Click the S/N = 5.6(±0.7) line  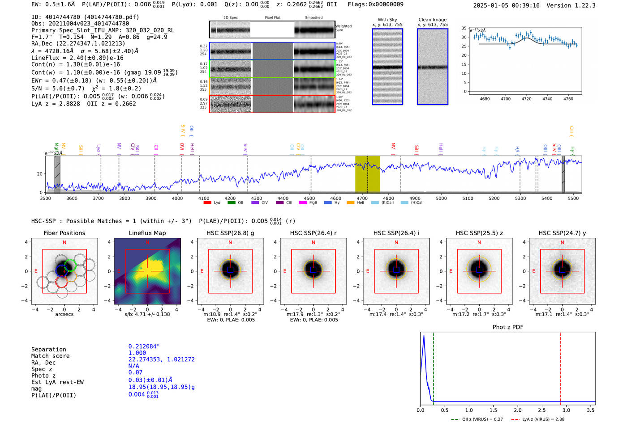pyautogui.click(x=86, y=88)
